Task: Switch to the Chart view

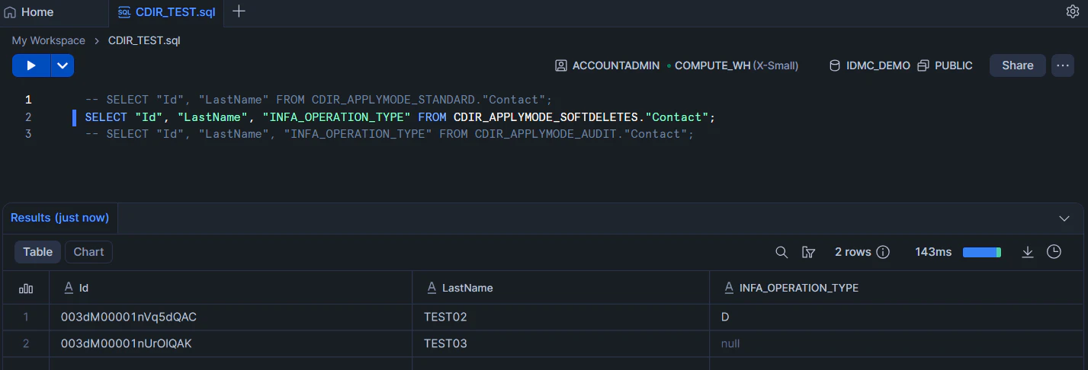Action: (88, 252)
